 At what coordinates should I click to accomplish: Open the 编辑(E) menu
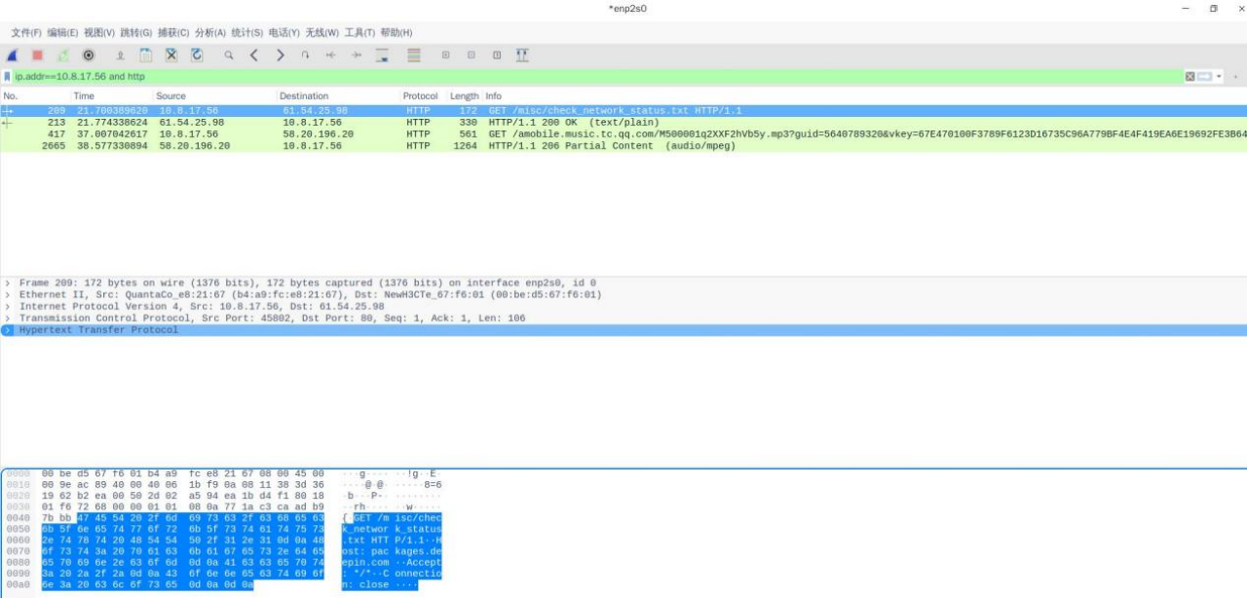[x=63, y=32]
